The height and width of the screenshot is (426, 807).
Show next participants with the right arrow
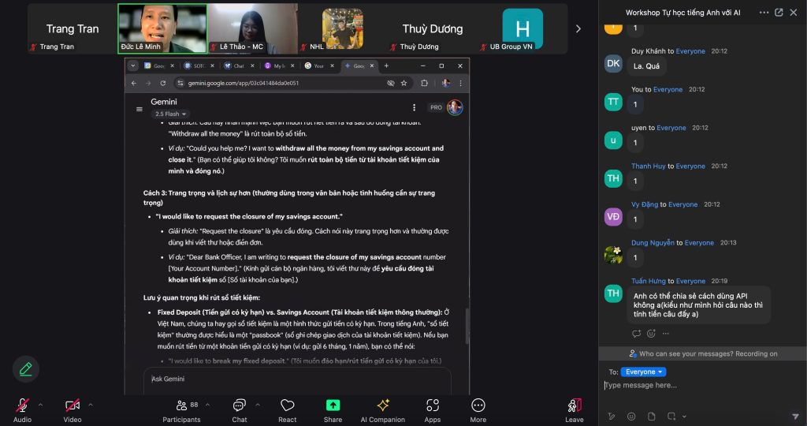click(578, 29)
